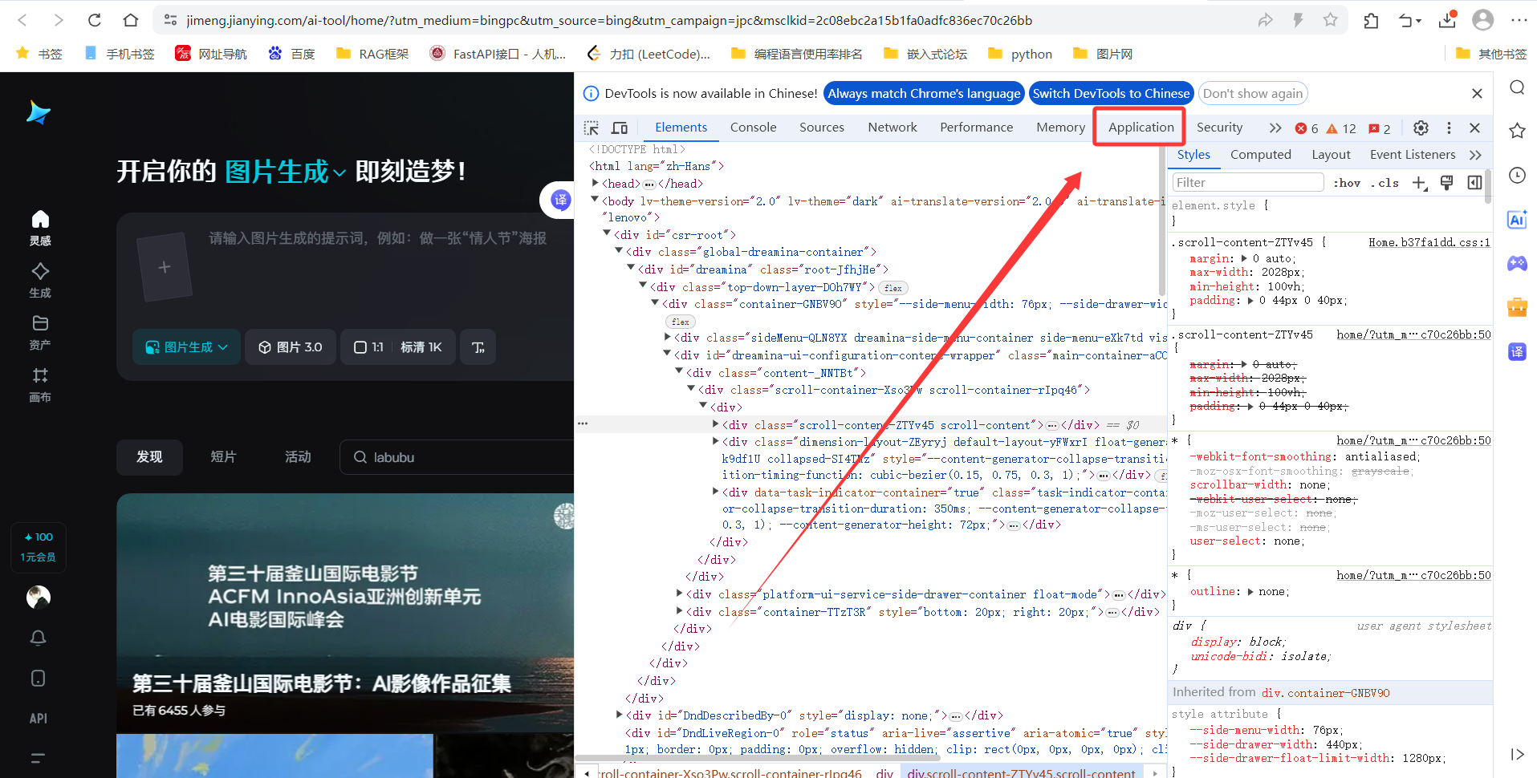Show more DevTools tabs chevron
The height and width of the screenshot is (778, 1537).
tap(1275, 128)
